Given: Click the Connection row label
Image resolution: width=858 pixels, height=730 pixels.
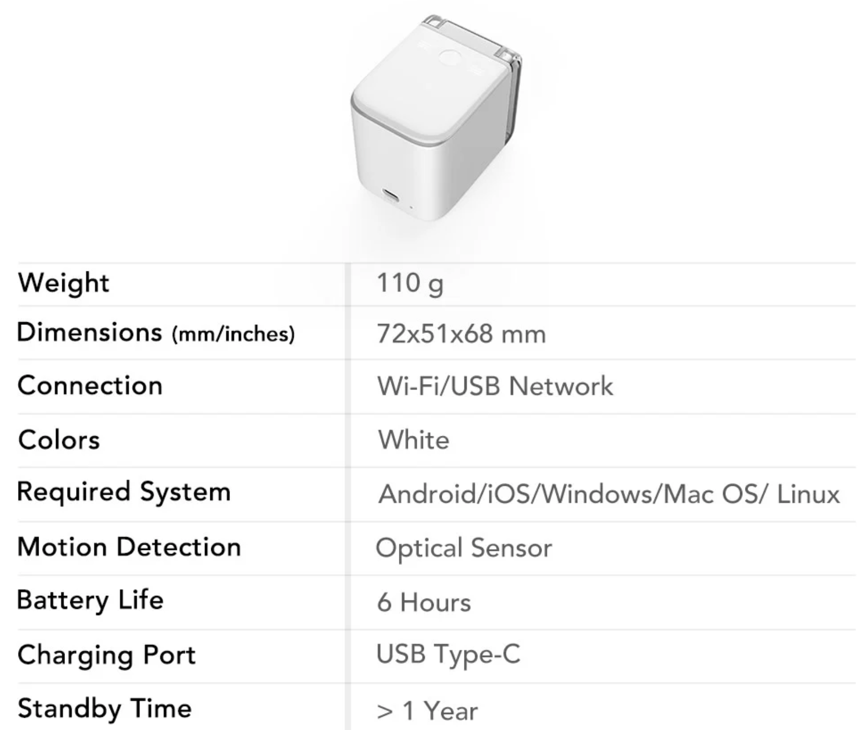Looking at the screenshot, I should click(90, 386).
